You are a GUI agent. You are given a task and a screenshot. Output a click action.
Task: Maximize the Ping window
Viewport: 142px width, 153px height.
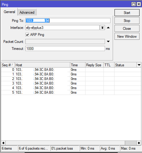(x=133, y=4)
